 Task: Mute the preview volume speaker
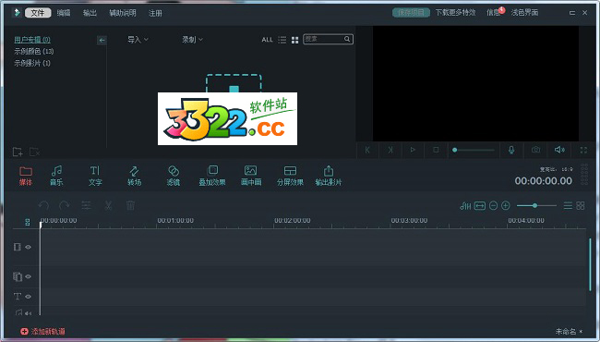click(x=559, y=150)
